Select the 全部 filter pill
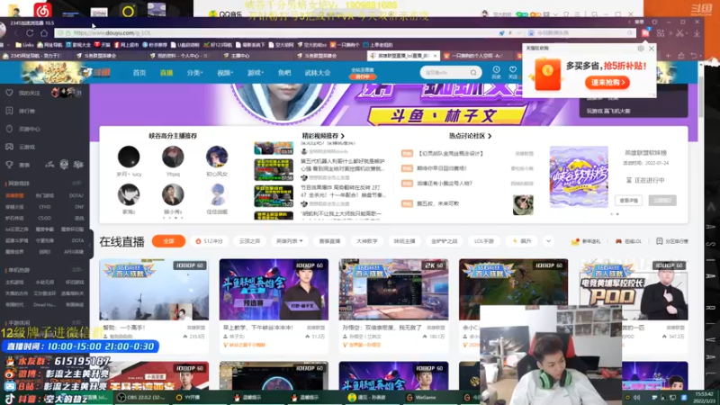The width and height of the screenshot is (720, 405). pos(168,241)
